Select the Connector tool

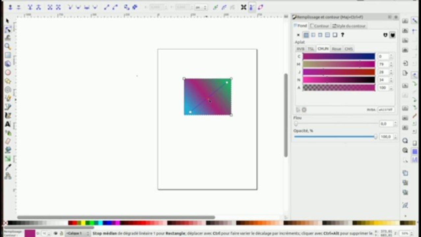click(8, 176)
